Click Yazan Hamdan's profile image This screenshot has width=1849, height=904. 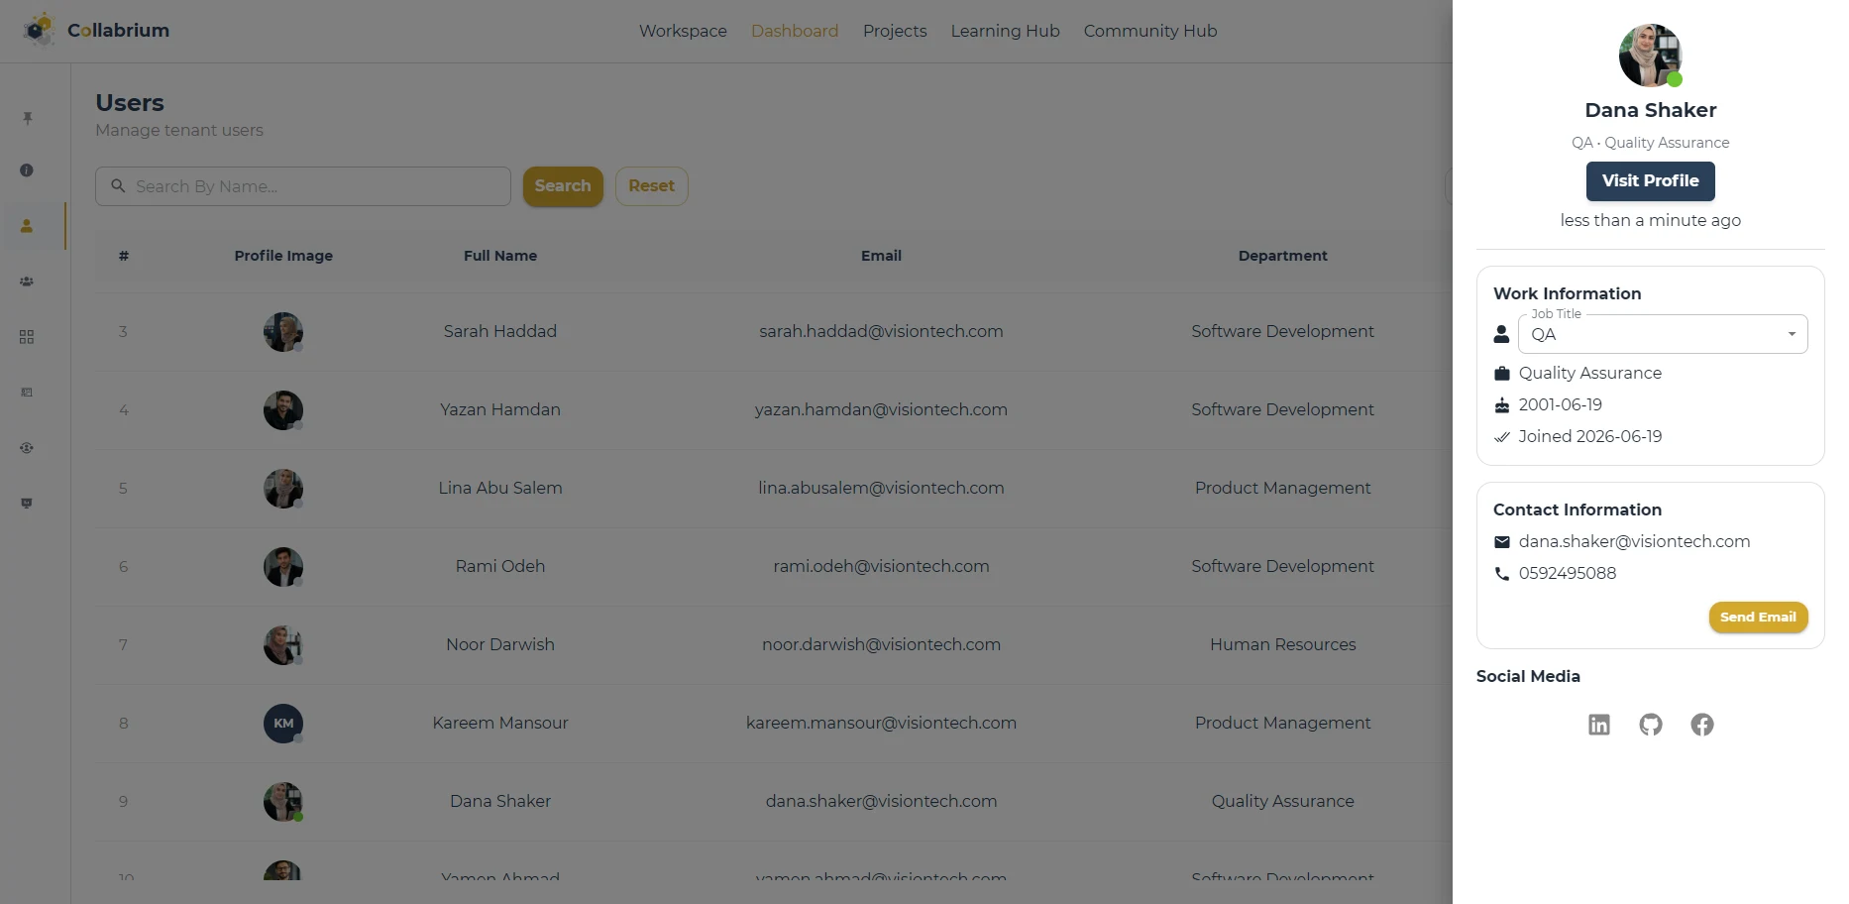click(x=283, y=410)
